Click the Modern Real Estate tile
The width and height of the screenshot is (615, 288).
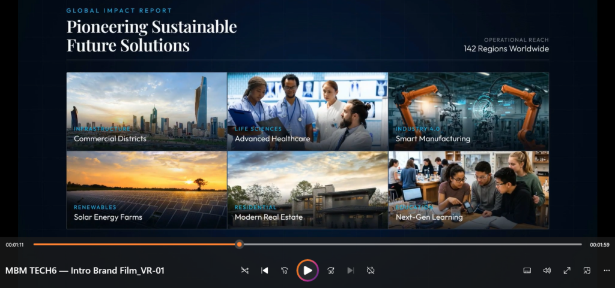(307, 190)
